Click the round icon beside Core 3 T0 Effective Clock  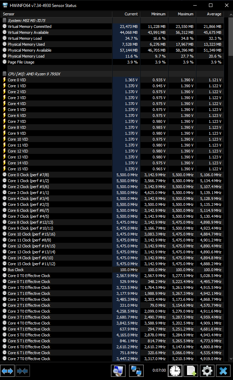point(4,311)
